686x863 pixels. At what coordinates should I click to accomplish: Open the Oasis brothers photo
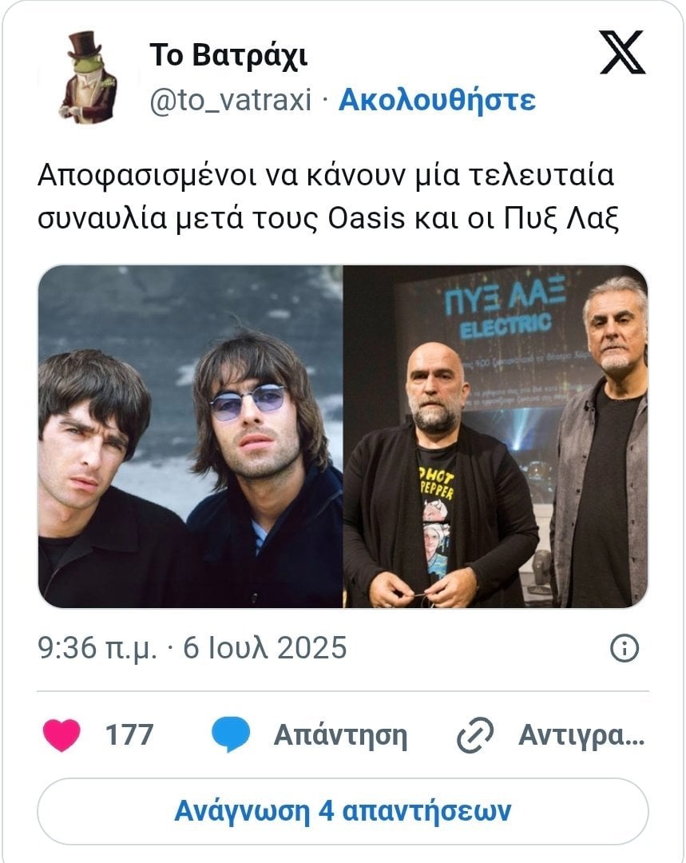(x=190, y=436)
